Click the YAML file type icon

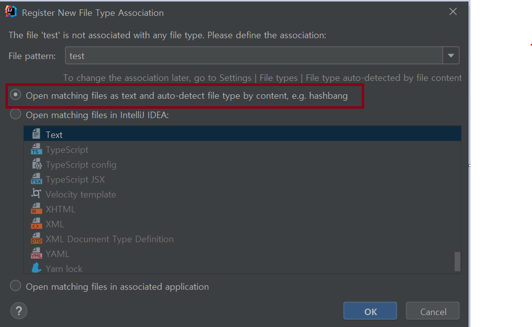[36, 254]
